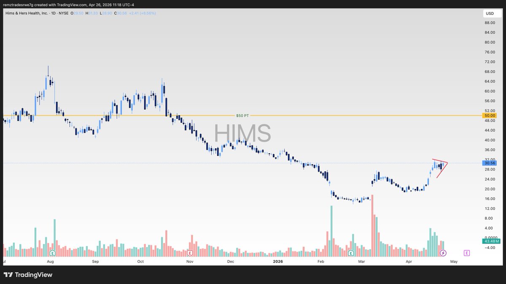506x284 pixels.
Task: Click the purple lightning event marker
Action: click(x=443, y=253)
